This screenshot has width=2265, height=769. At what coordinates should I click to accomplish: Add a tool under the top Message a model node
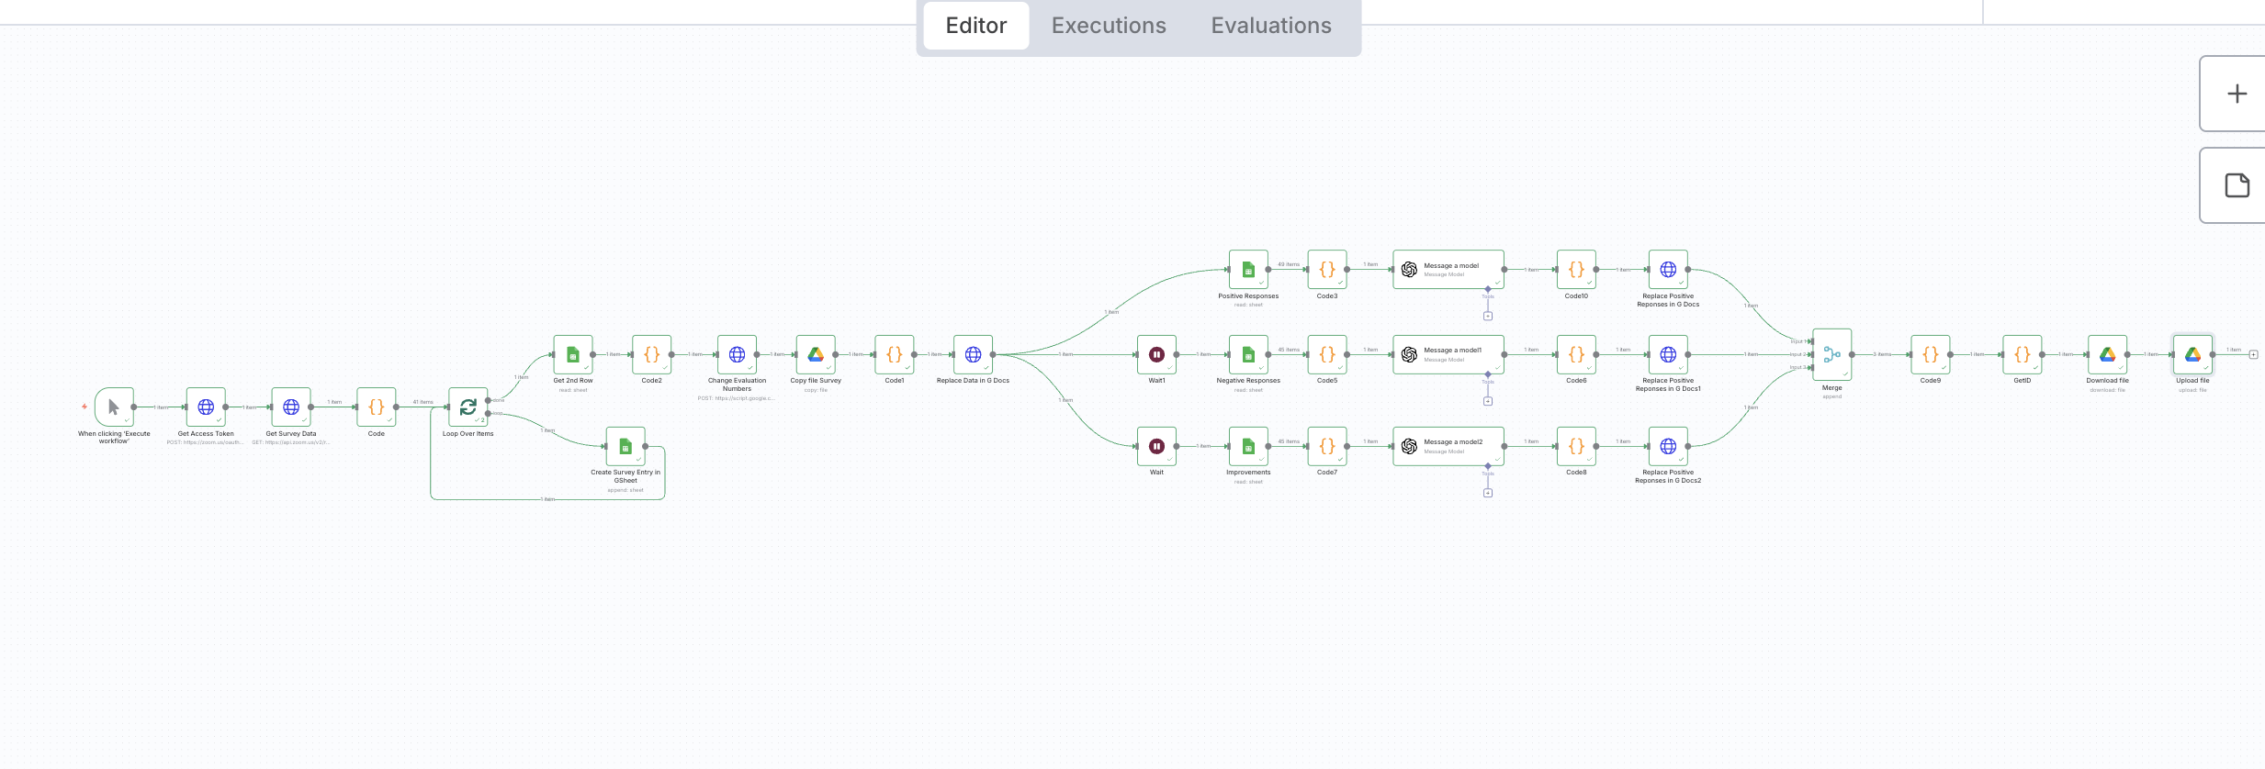pyautogui.click(x=1488, y=316)
